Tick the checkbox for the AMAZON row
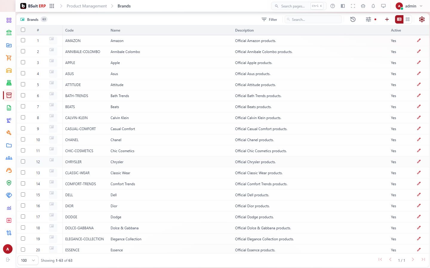430x268 pixels. coord(23,40)
